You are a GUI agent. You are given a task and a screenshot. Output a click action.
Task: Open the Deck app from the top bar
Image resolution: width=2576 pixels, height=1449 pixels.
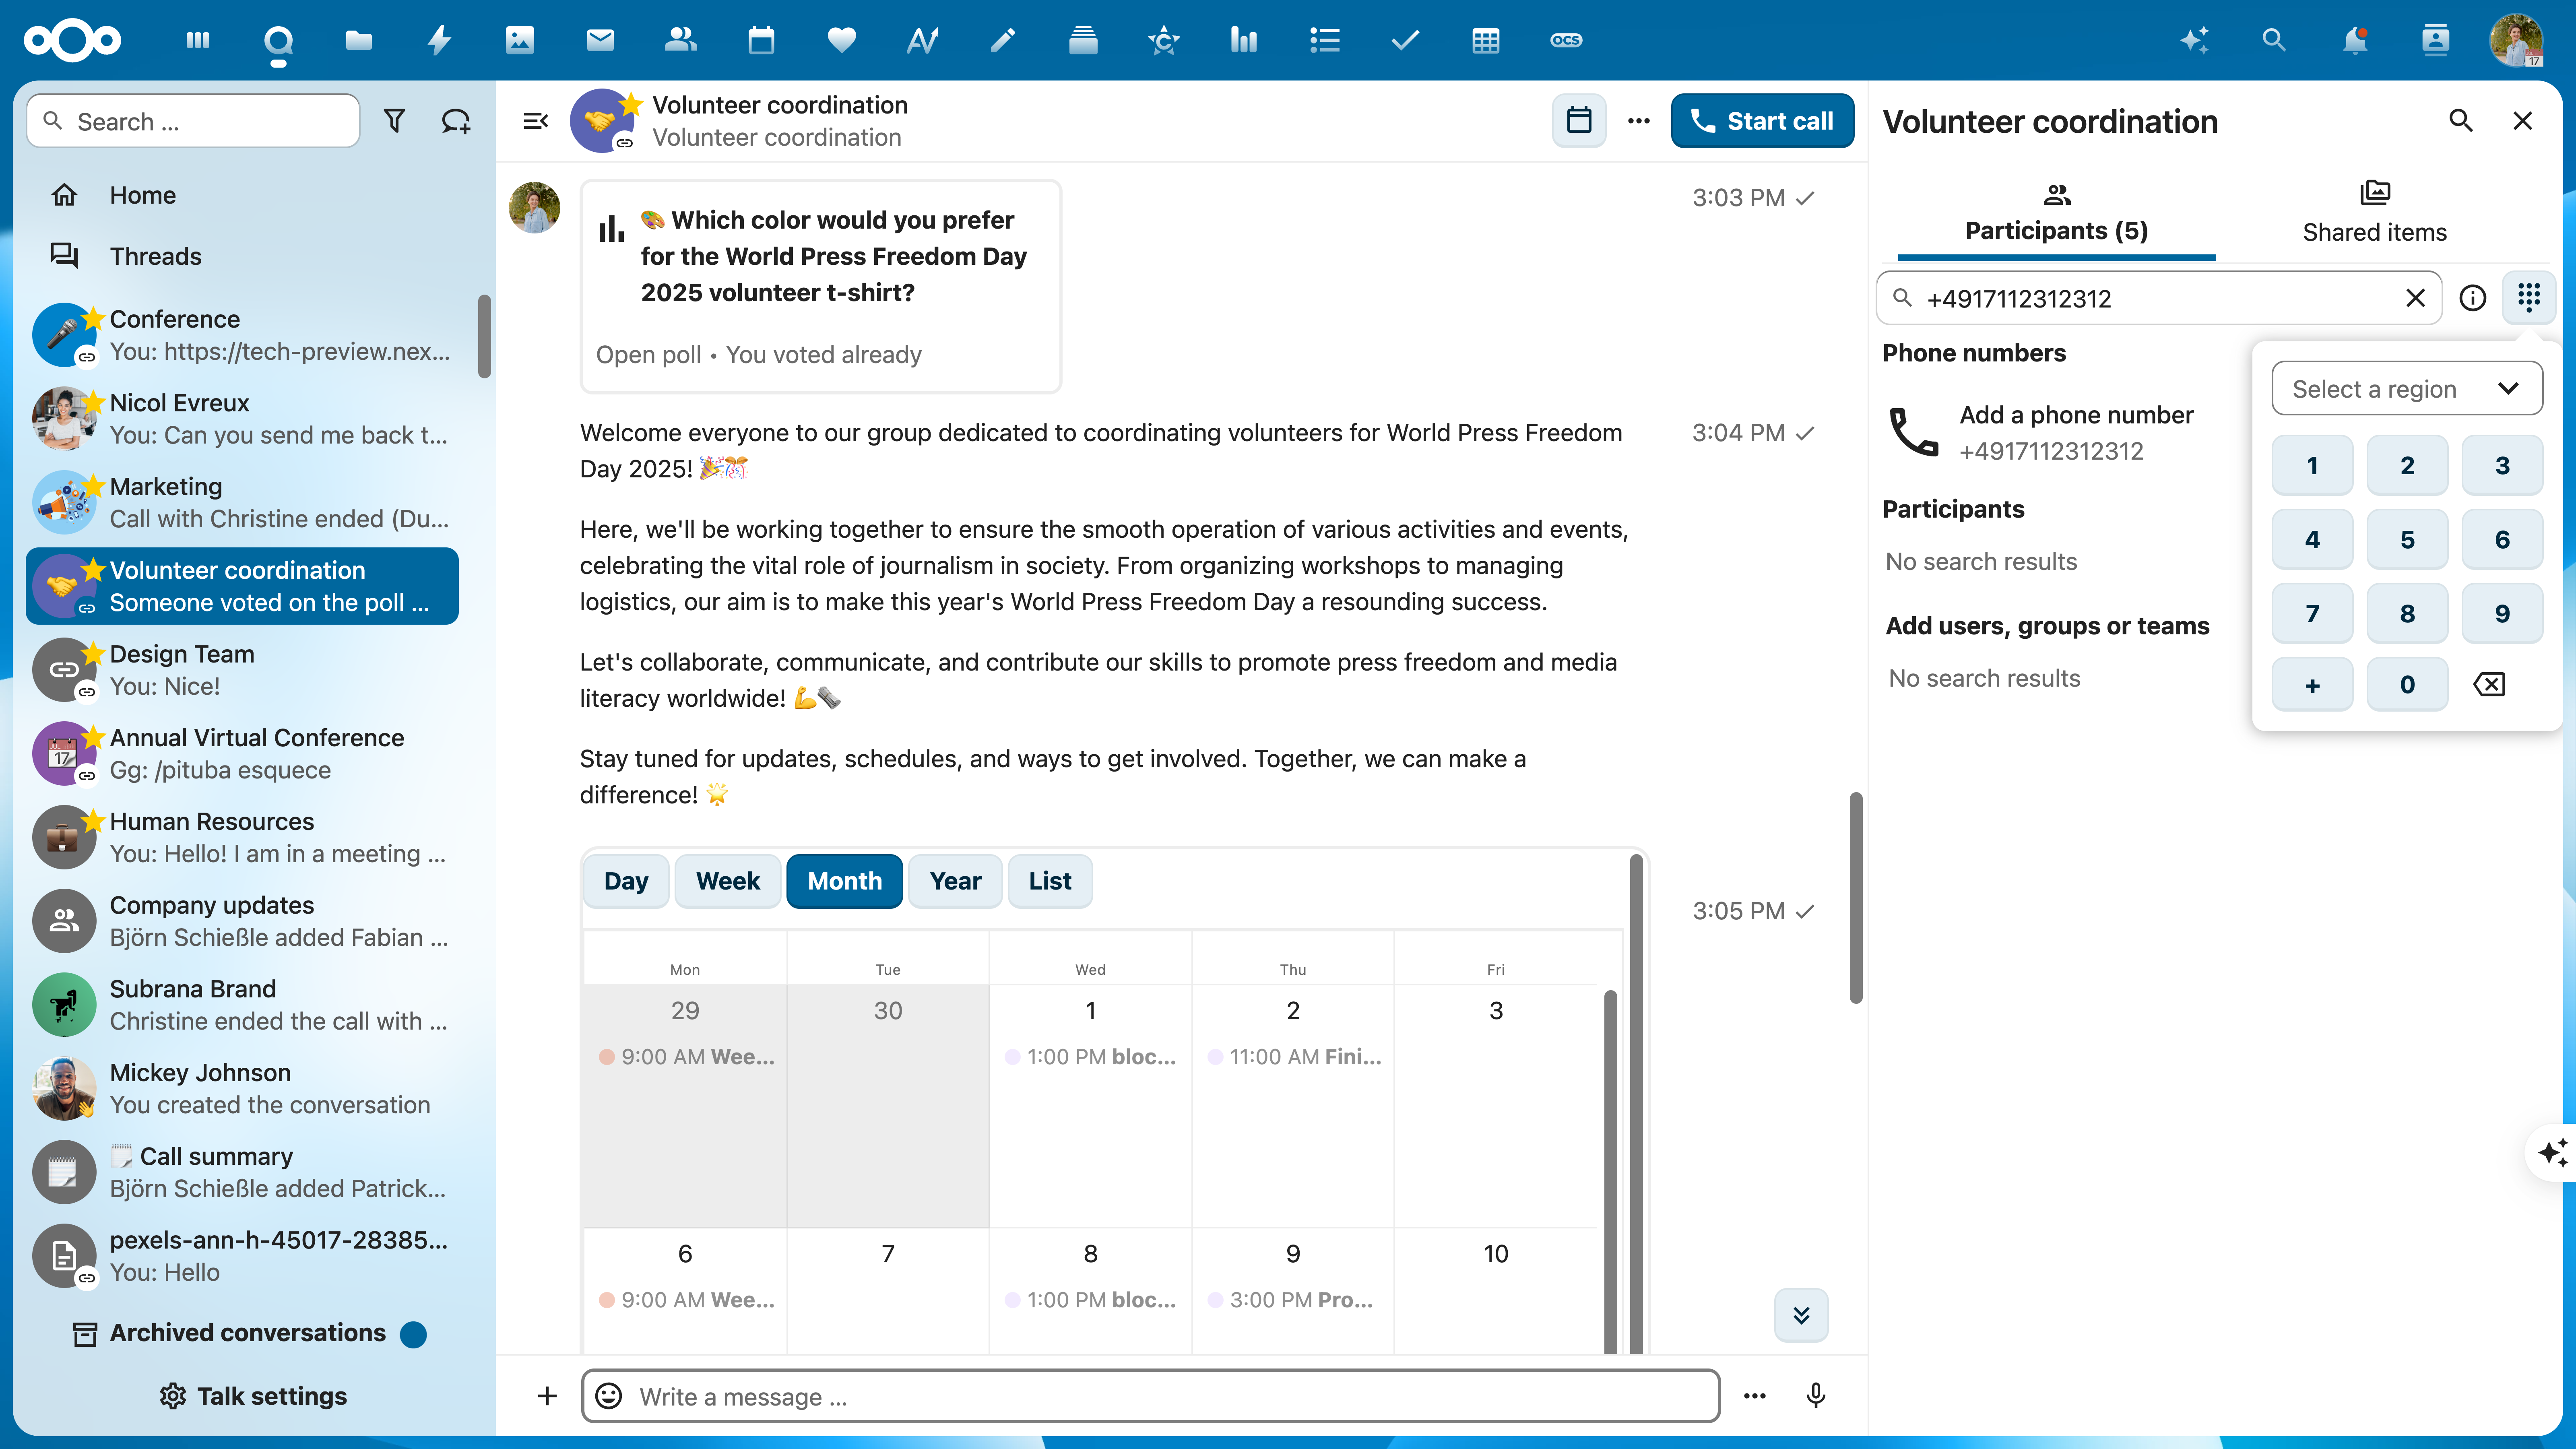tap(1083, 40)
